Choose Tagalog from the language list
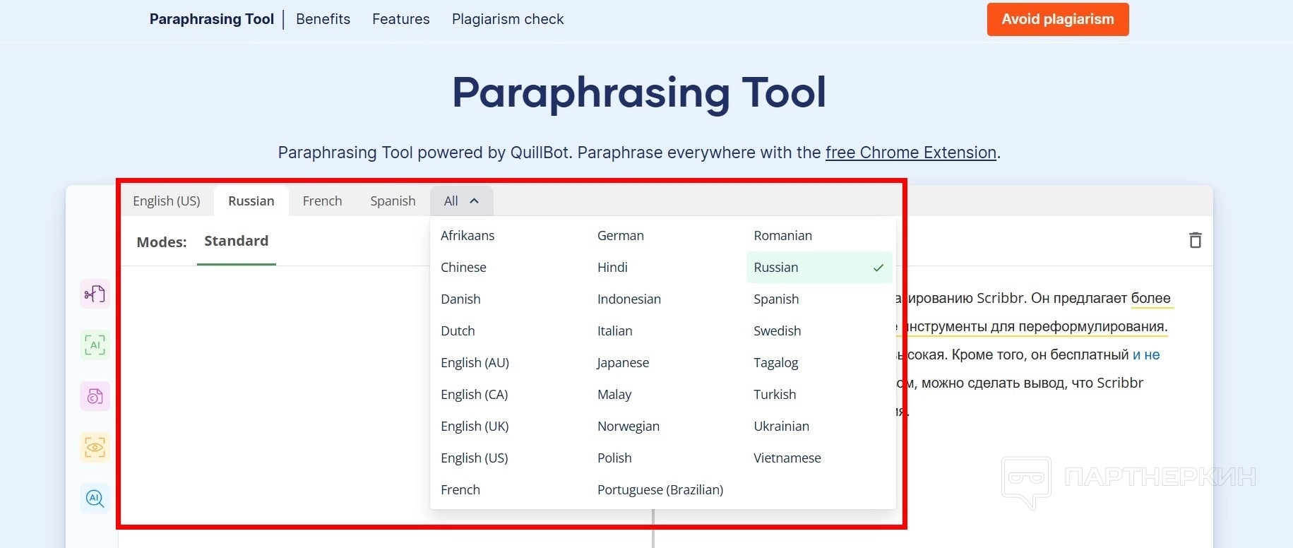Image resolution: width=1293 pixels, height=548 pixels. pos(775,362)
